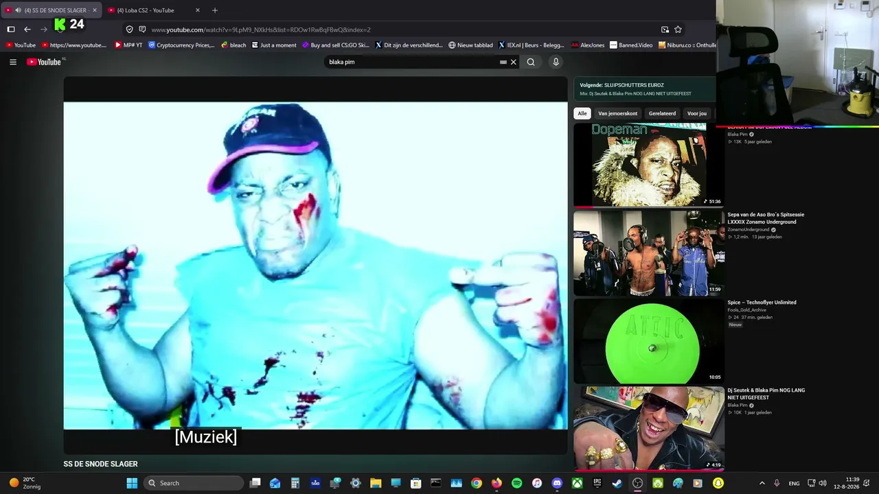
Task: Open the weather widget showing 20°C Zonnig
Action: point(25,483)
